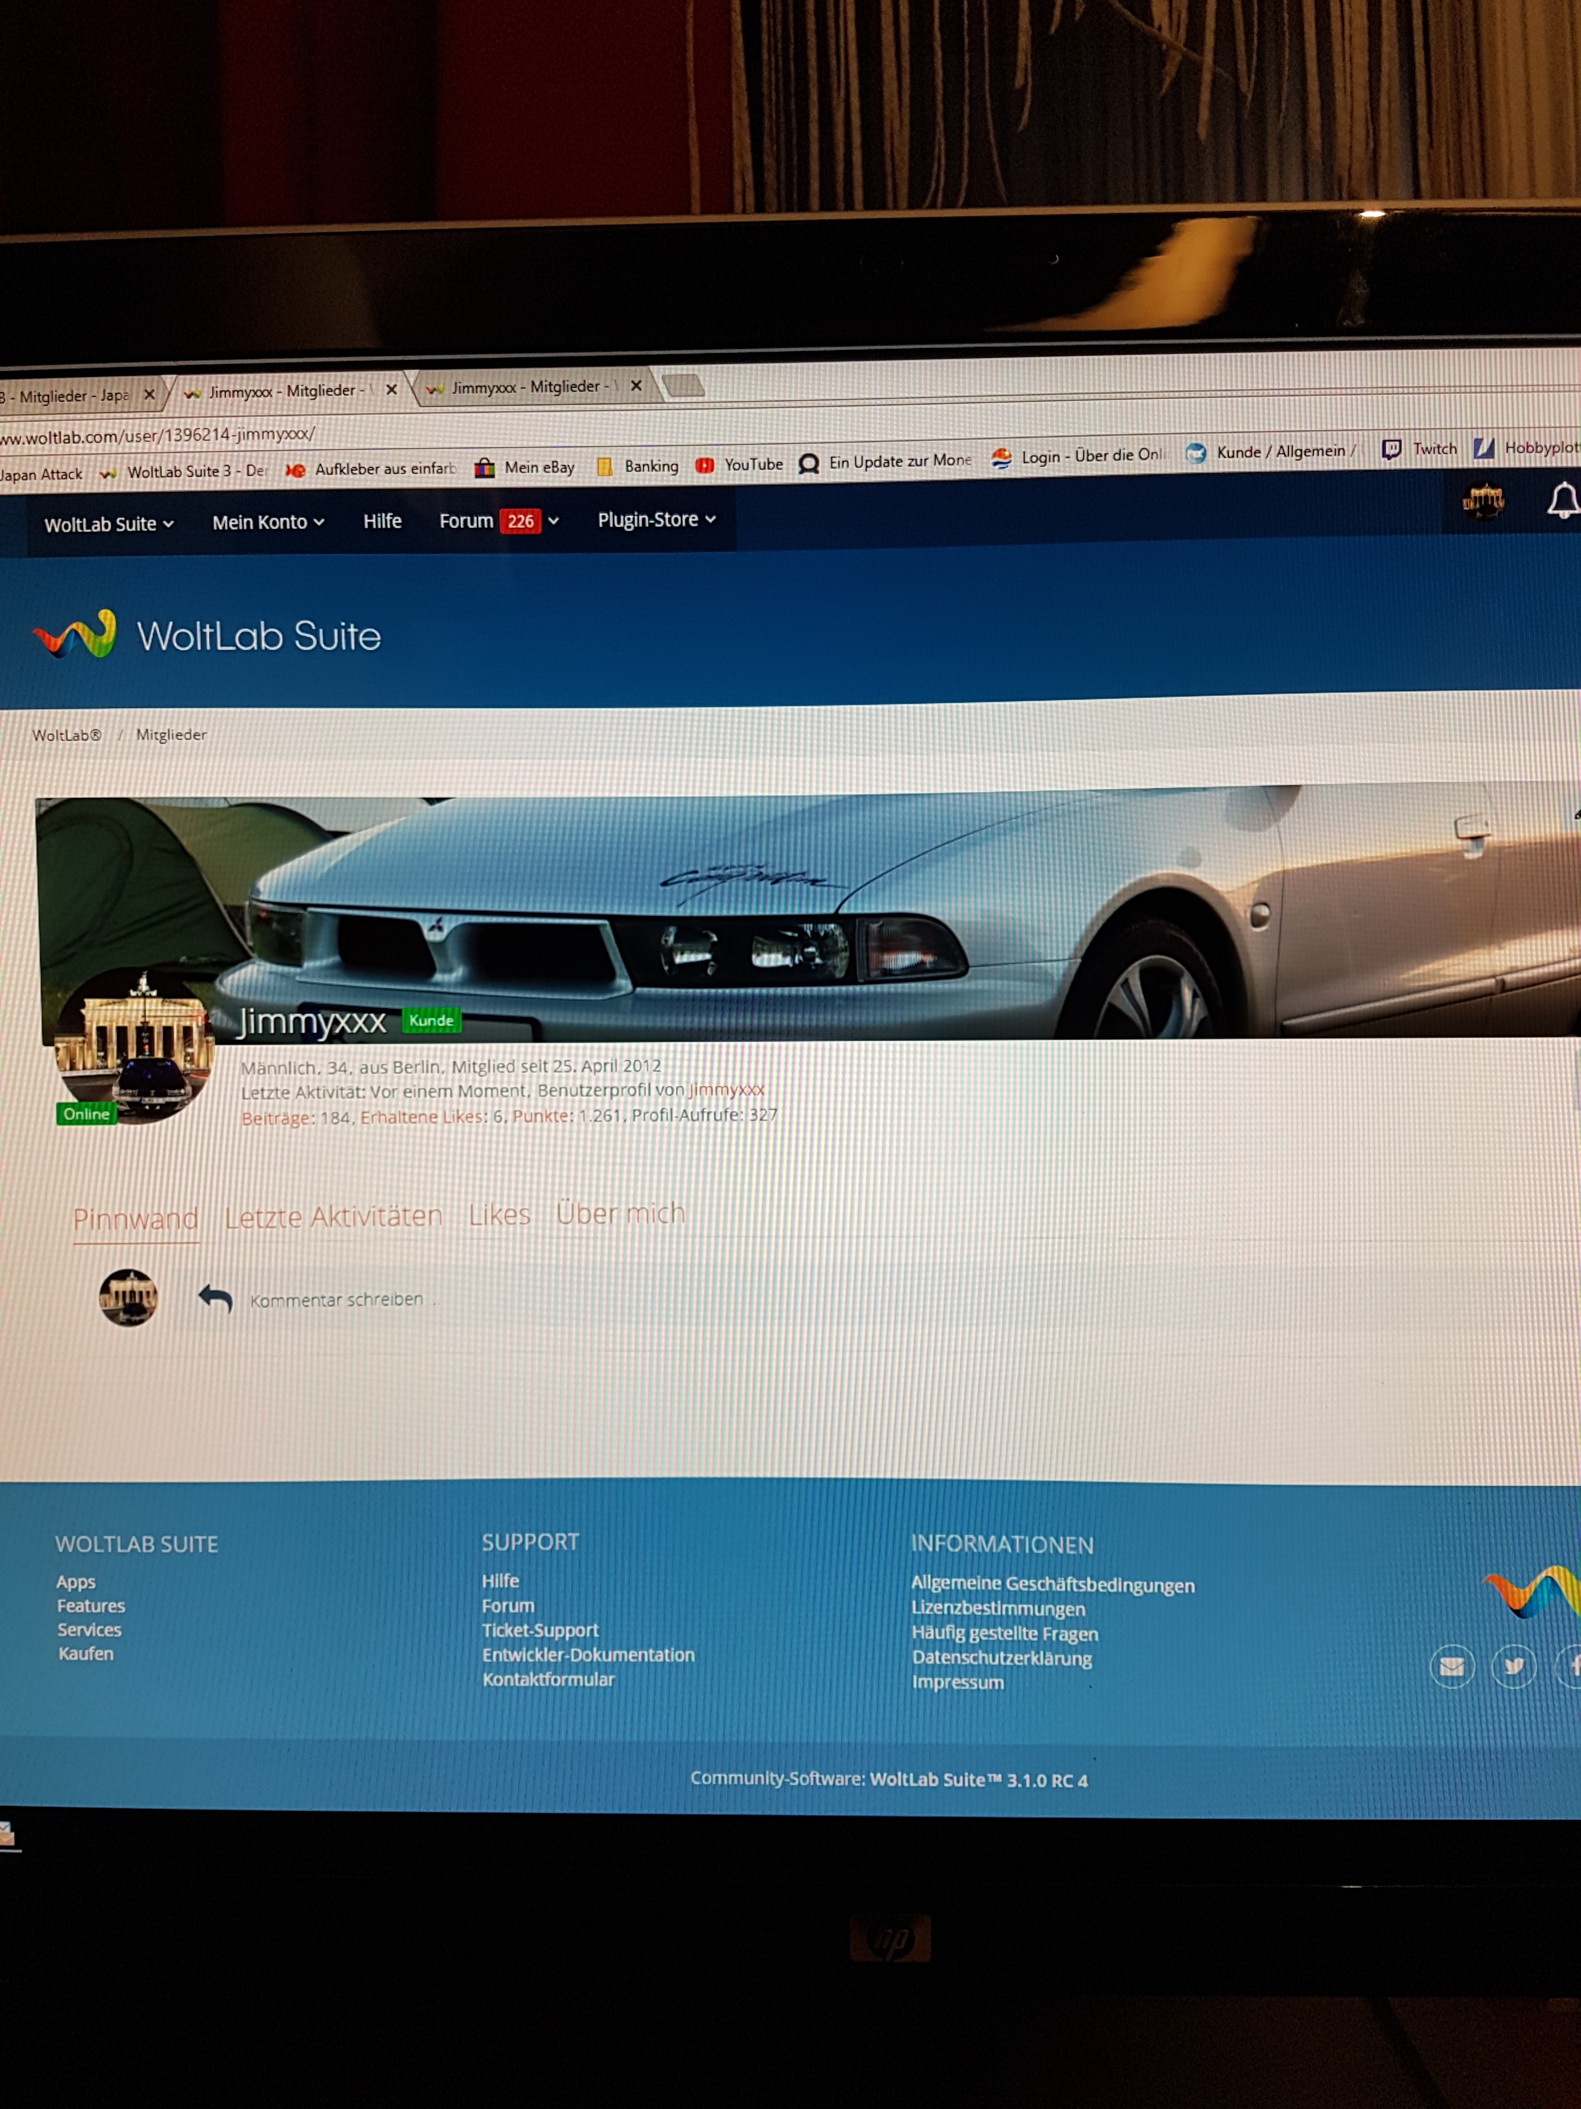Click the Jimmyxxx profile avatar image
Image resolution: width=1581 pixels, height=2109 pixels.
(133, 1046)
